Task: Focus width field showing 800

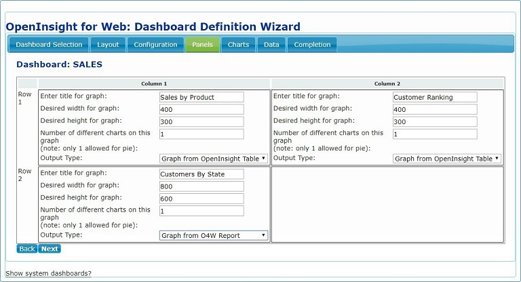Action: (x=201, y=186)
